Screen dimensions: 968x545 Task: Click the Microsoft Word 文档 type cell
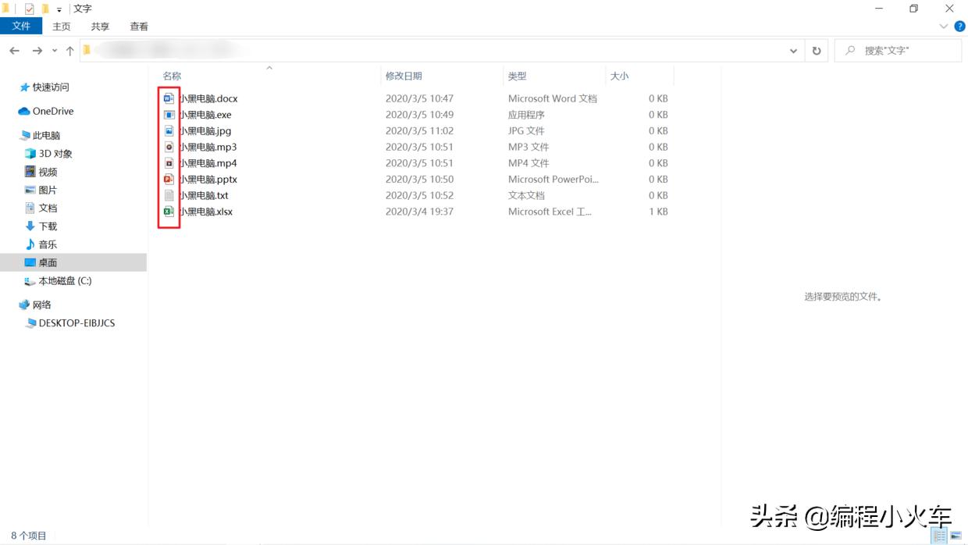(x=553, y=98)
